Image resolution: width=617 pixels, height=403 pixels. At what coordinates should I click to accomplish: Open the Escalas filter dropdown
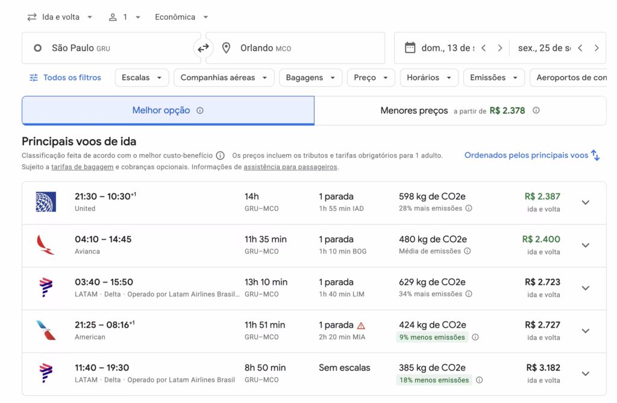click(x=142, y=78)
